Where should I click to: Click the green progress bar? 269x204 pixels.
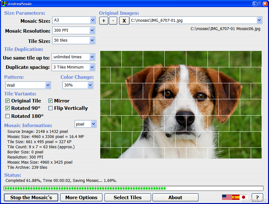click(133, 188)
